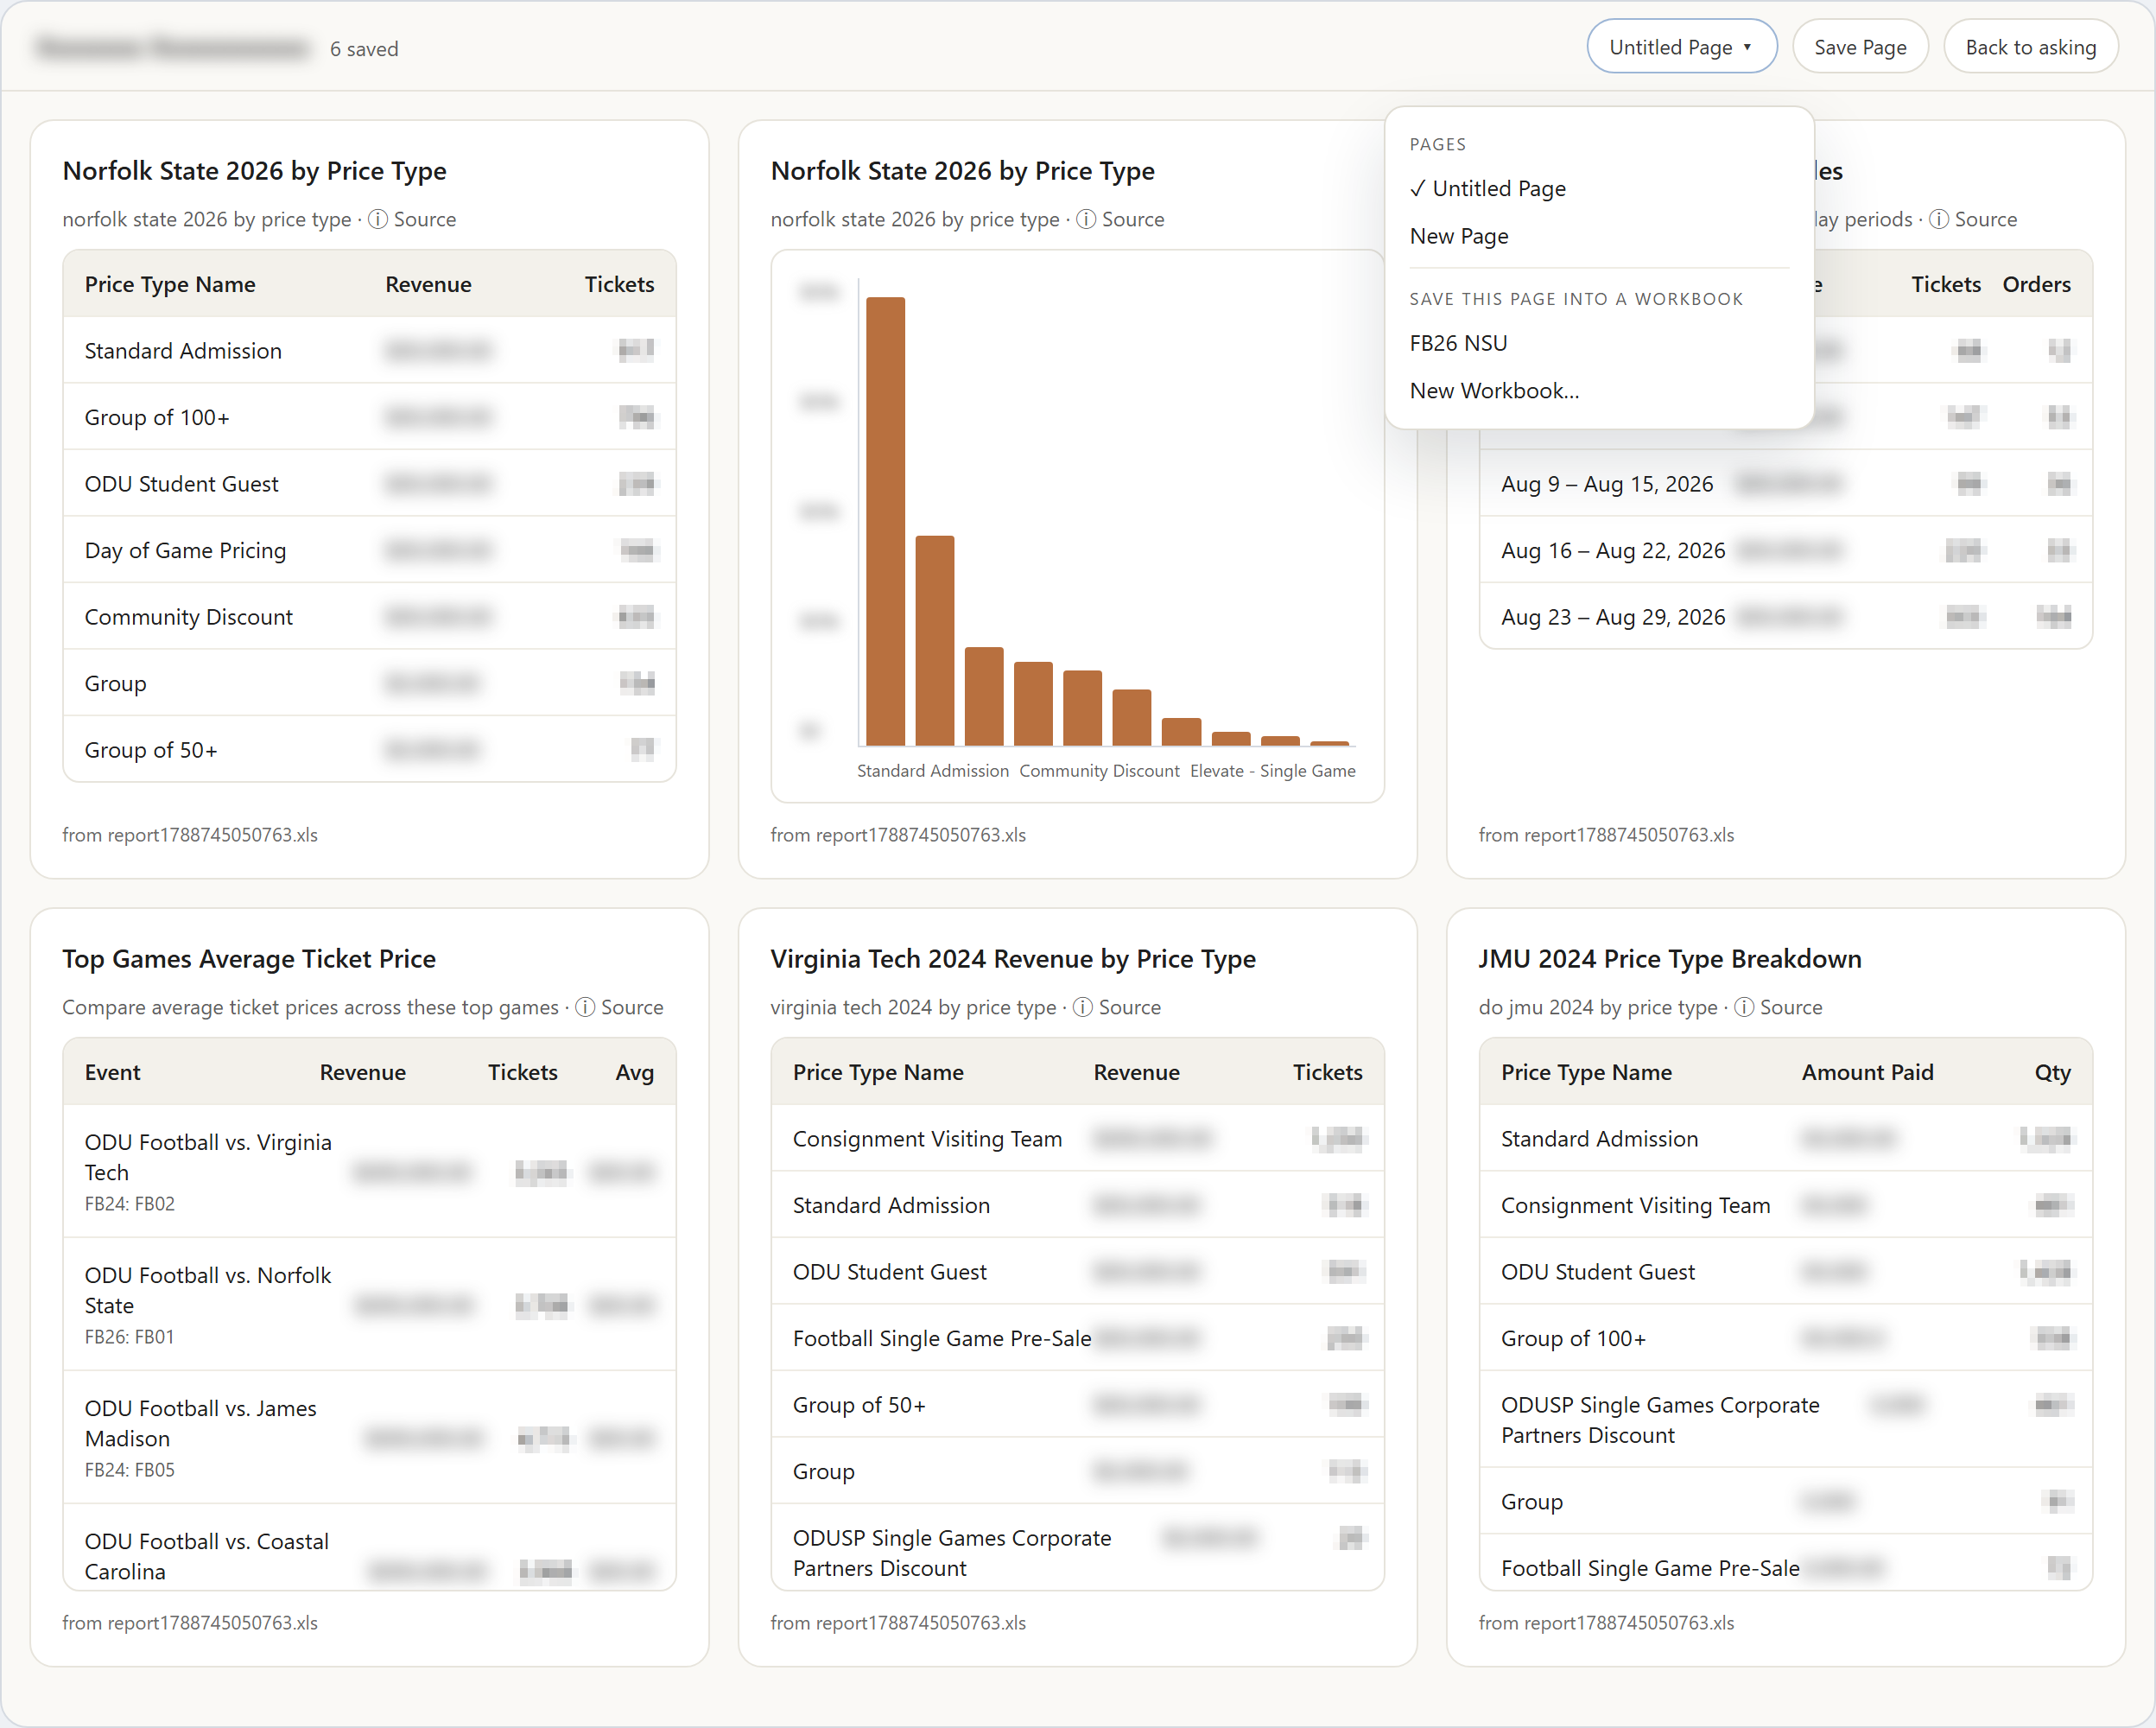Select Group of 50+ in Virginia Tech table
2156x1728 pixels.
1077,1404
